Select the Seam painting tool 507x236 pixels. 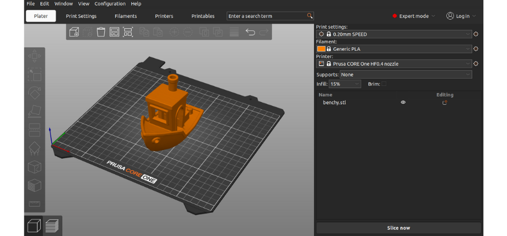(x=35, y=167)
